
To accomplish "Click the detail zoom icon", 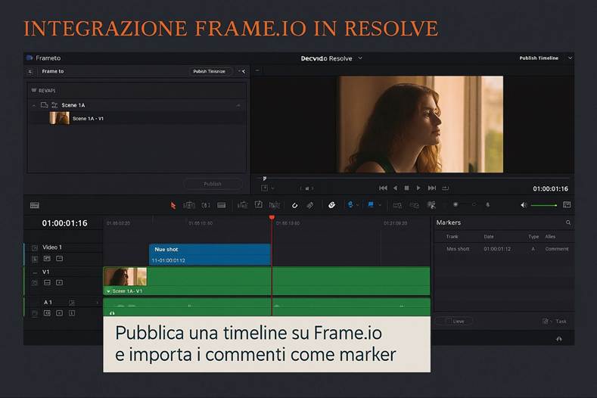I will (x=414, y=205).
